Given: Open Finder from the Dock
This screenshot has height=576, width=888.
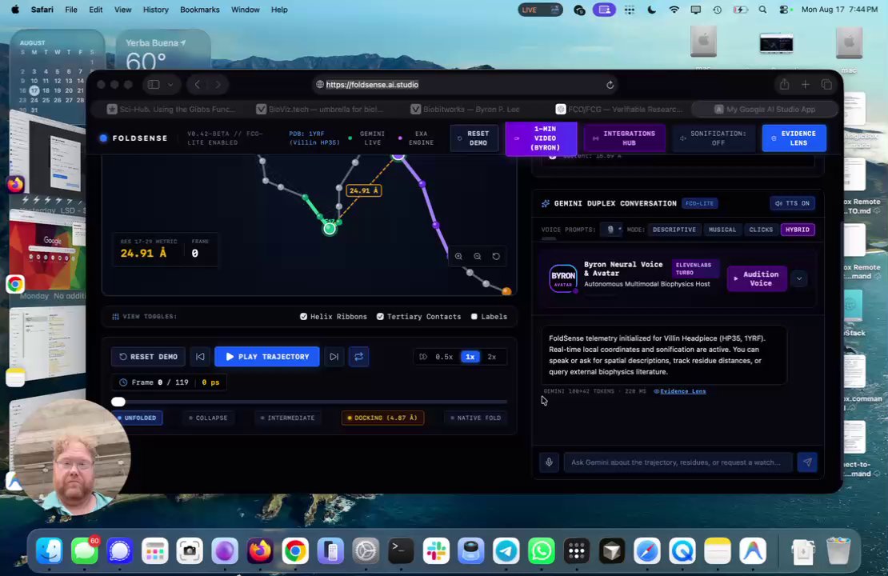Looking at the screenshot, I should pos(50,551).
